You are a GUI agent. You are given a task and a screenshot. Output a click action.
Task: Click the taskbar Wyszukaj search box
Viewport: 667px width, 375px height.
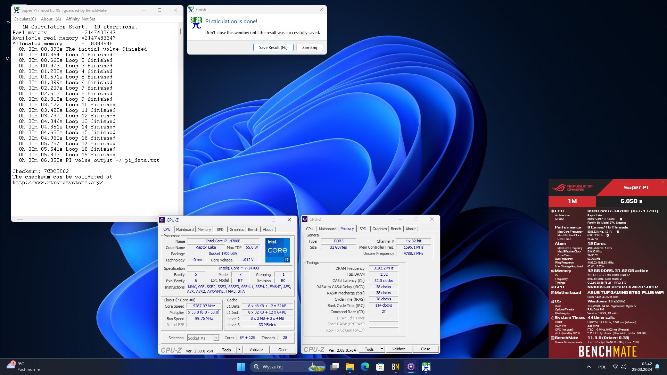288,367
